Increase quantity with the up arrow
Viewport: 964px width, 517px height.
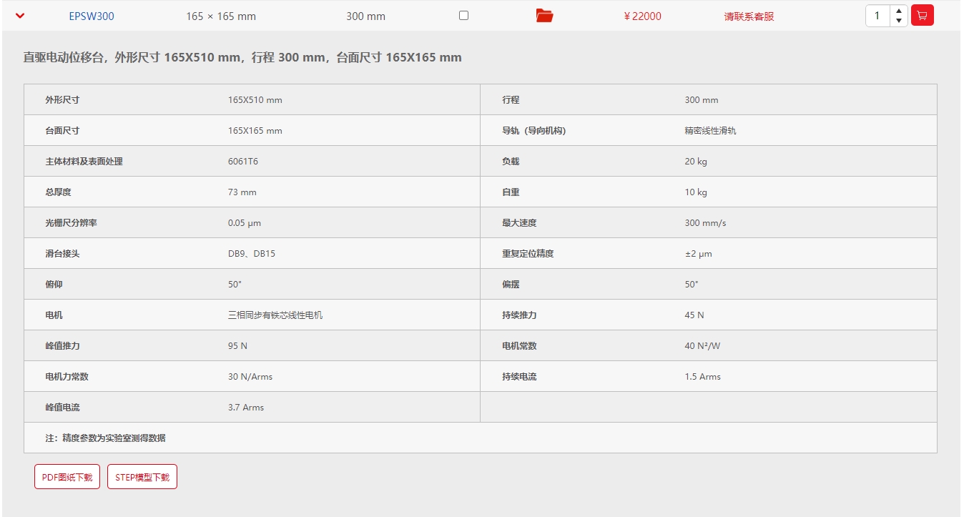(898, 11)
